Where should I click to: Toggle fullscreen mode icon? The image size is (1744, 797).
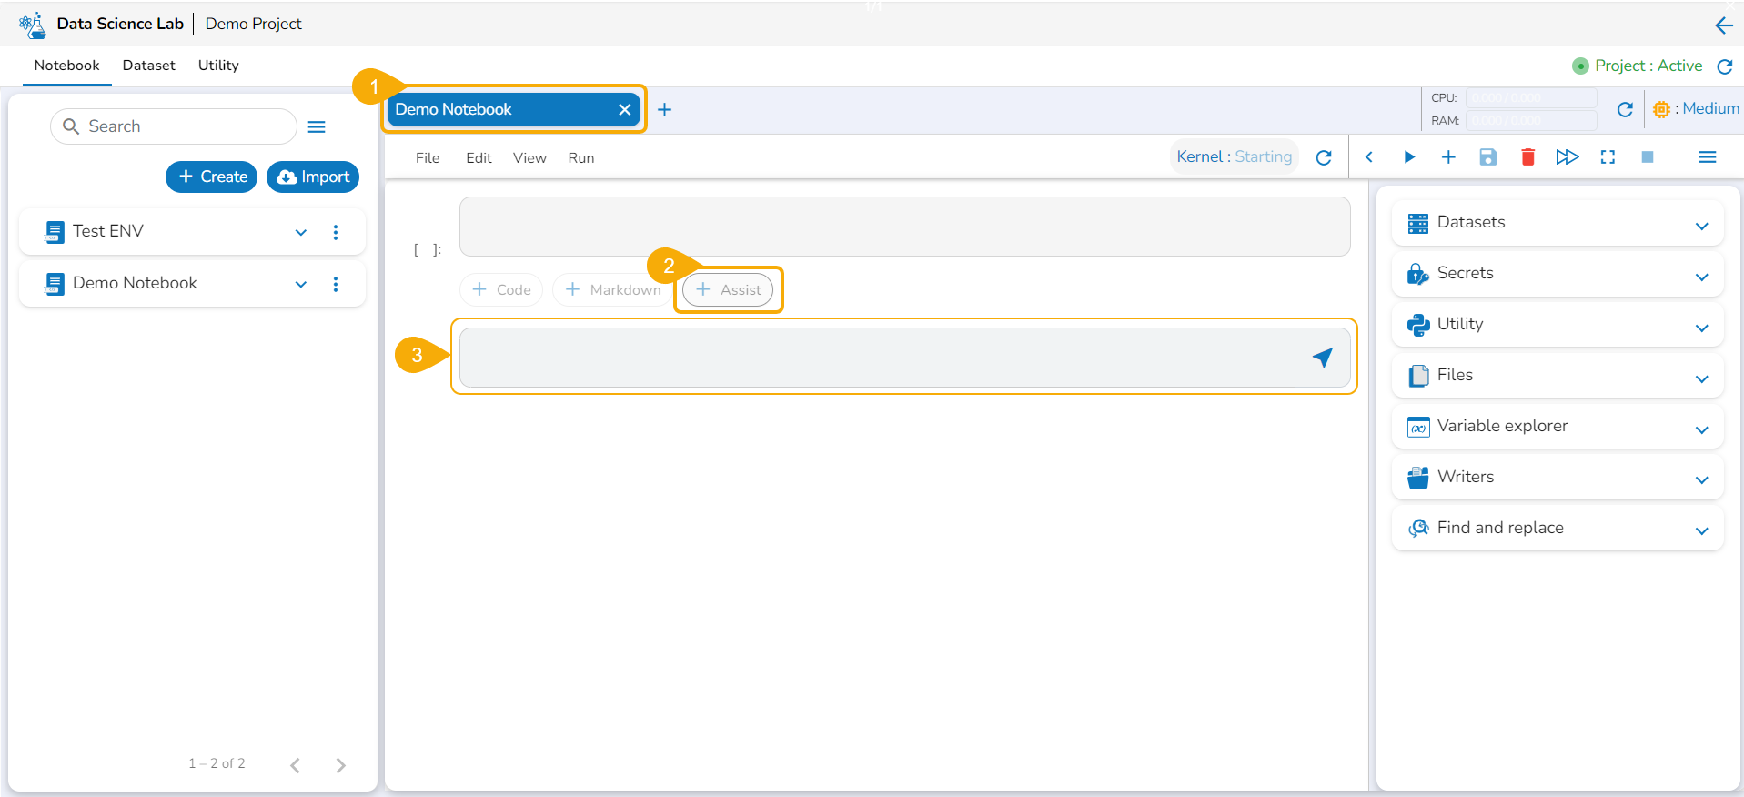pyautogui.click(x=1608, y=157)
